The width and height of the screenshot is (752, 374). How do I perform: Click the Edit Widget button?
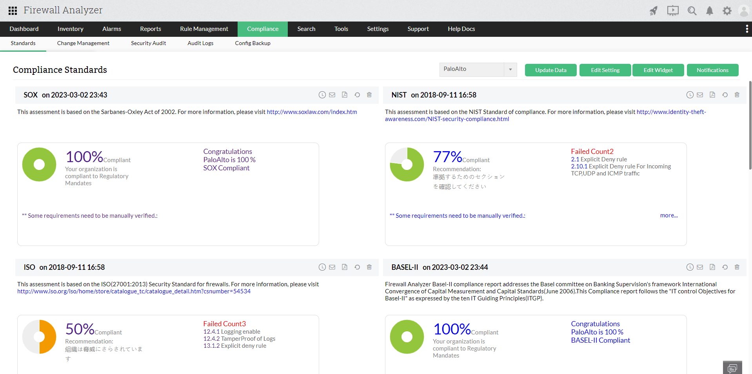[658, 70]
